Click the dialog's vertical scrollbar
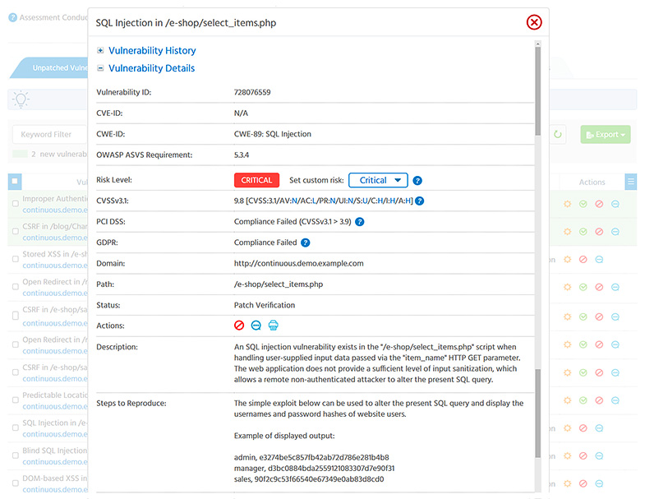This screenshot has height=499, width=645. (x=538, y=247)
